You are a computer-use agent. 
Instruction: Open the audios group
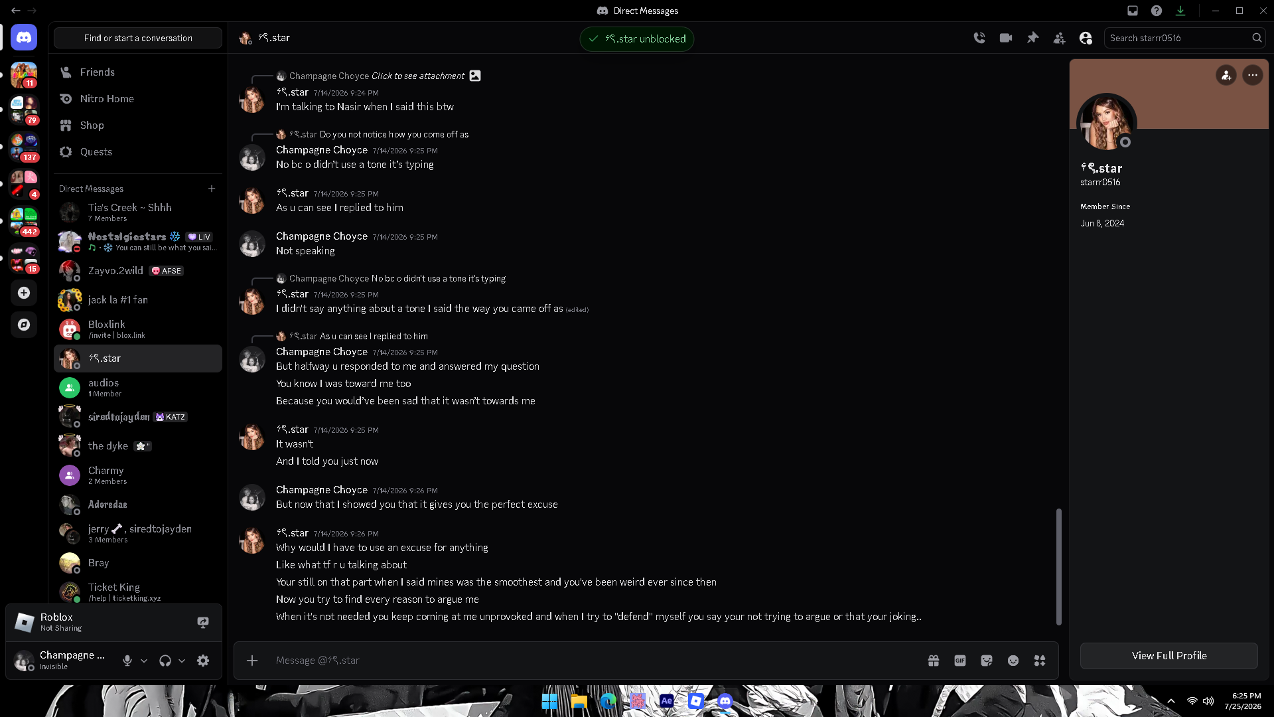(x=138, y=388)
